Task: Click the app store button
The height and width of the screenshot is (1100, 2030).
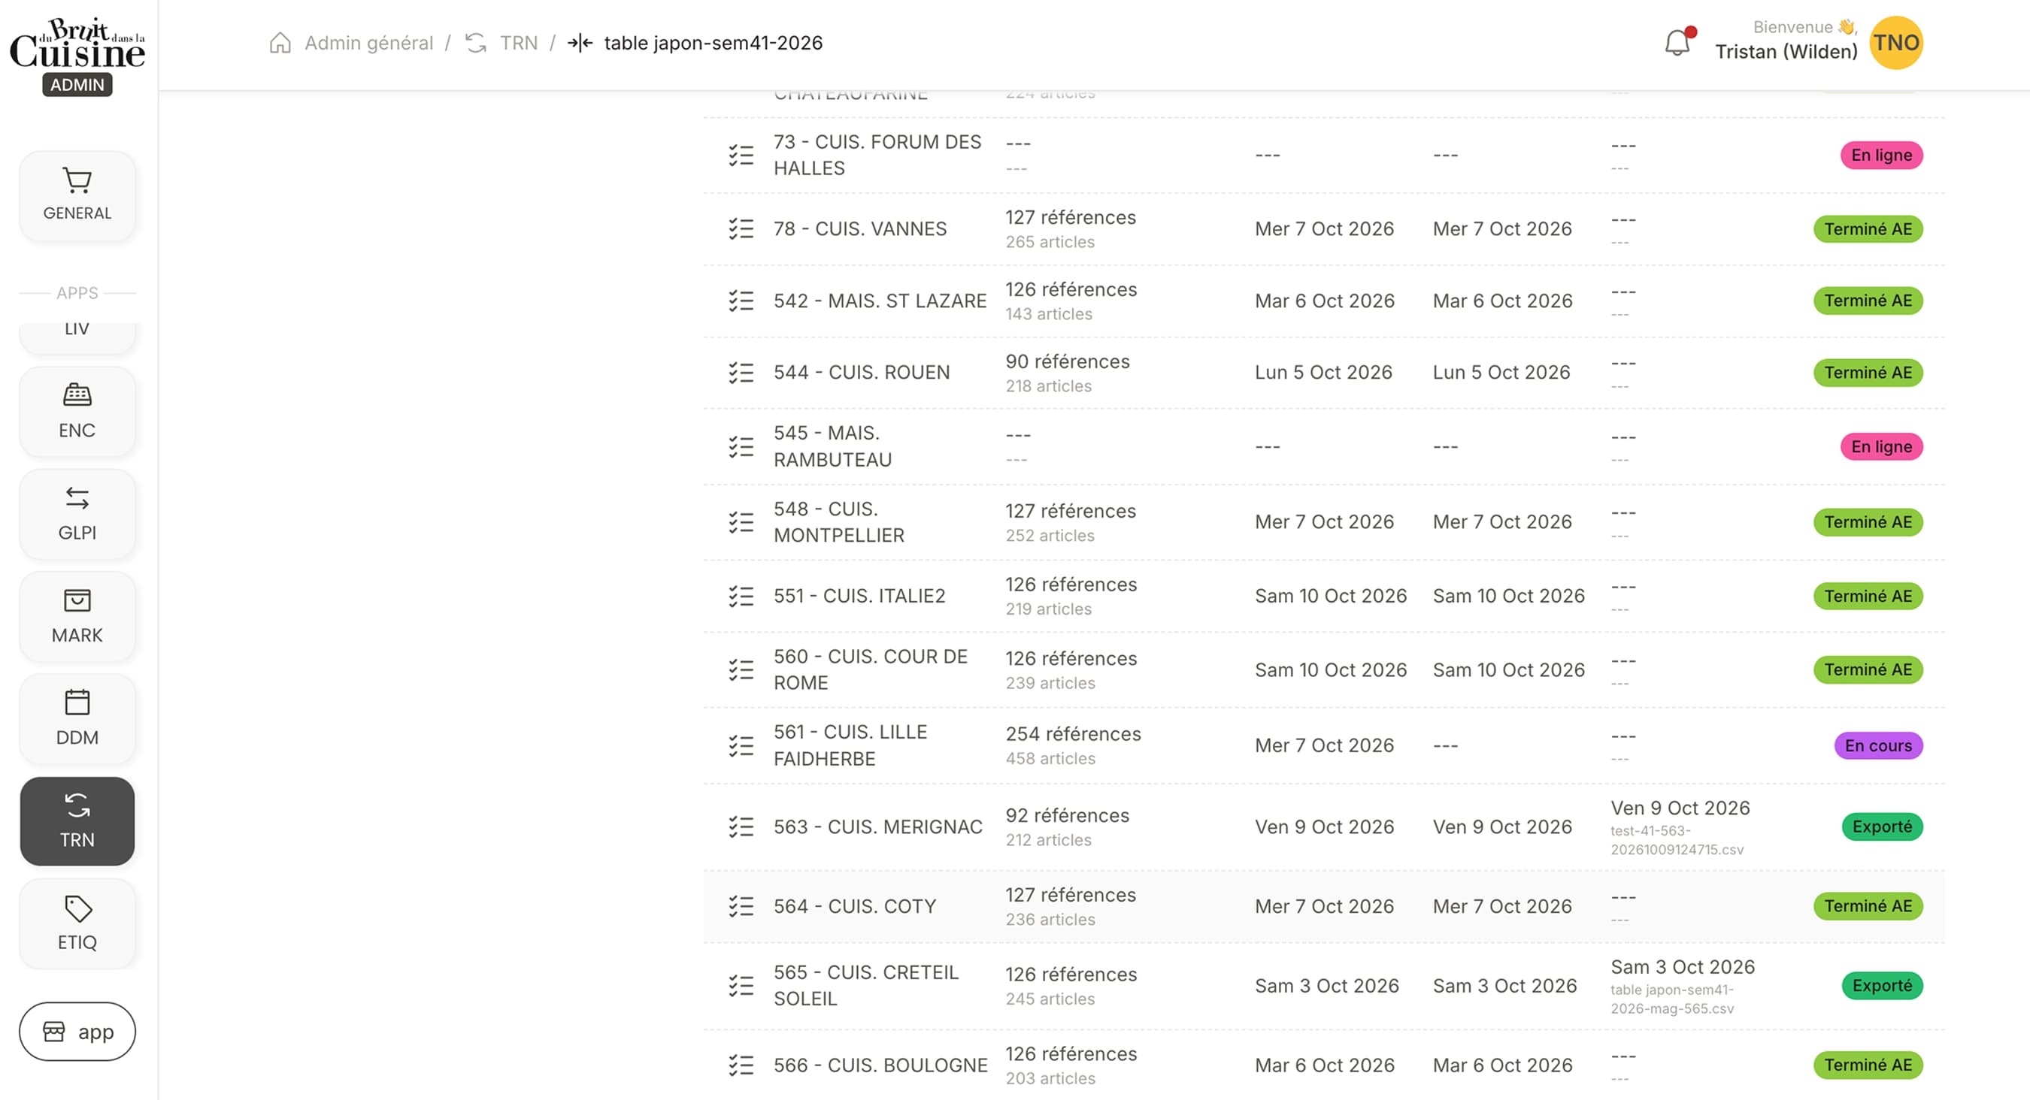Action: pos(77,1032)
